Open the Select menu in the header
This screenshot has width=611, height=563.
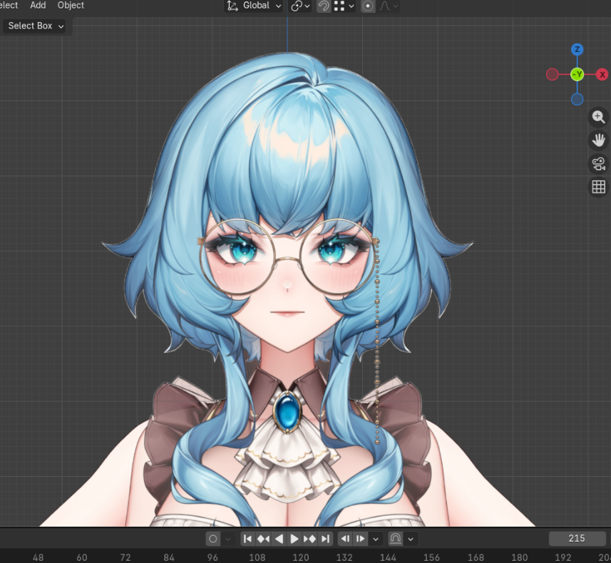tap(9, 5)
